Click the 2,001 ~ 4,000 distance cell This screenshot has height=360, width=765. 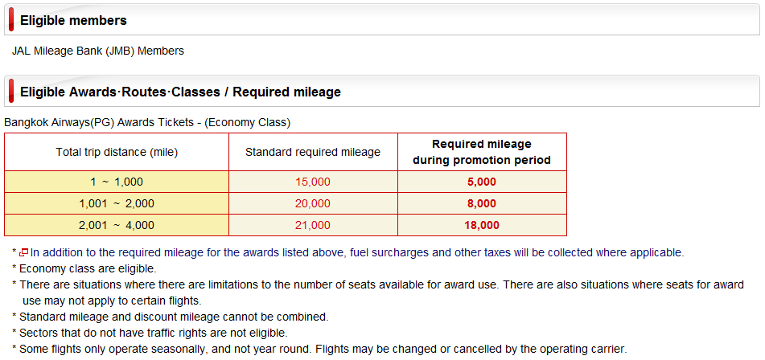(x=117, y=225)
